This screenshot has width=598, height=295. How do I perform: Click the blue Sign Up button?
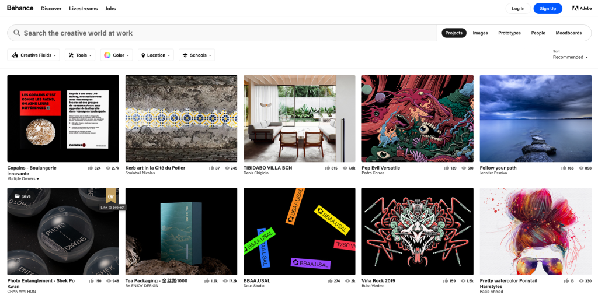coord(547,9)
